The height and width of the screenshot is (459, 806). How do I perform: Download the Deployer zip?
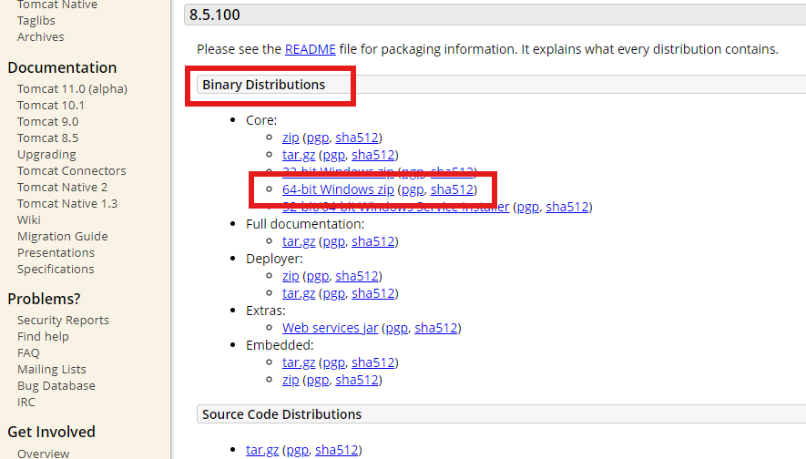tap(291, 276)
